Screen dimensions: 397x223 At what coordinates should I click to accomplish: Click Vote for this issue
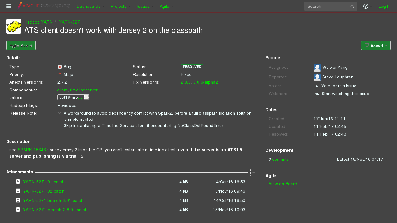pos(339,86)
